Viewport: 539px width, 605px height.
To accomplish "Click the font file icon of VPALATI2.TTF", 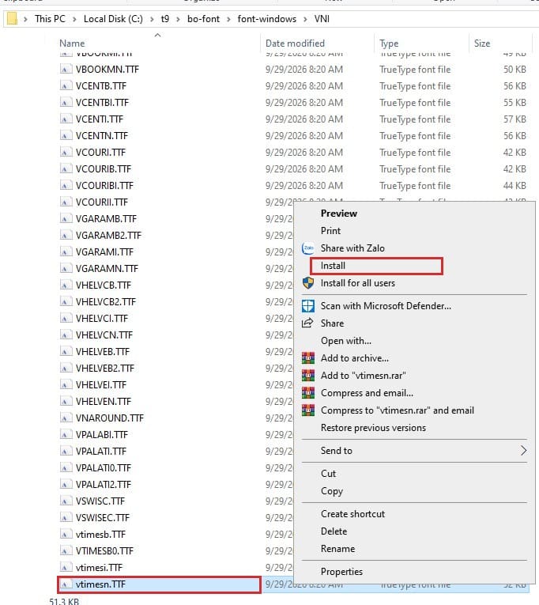I will 66,484.
